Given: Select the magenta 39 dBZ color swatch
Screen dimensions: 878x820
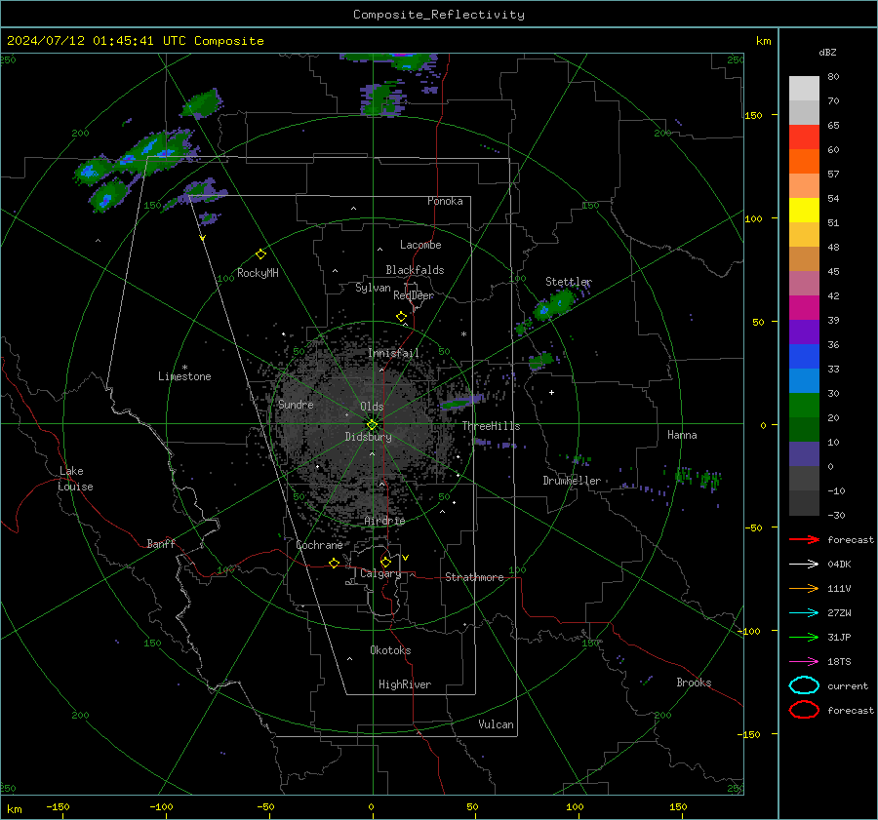Looking at the screenshot, I should [x=804, y=307].
